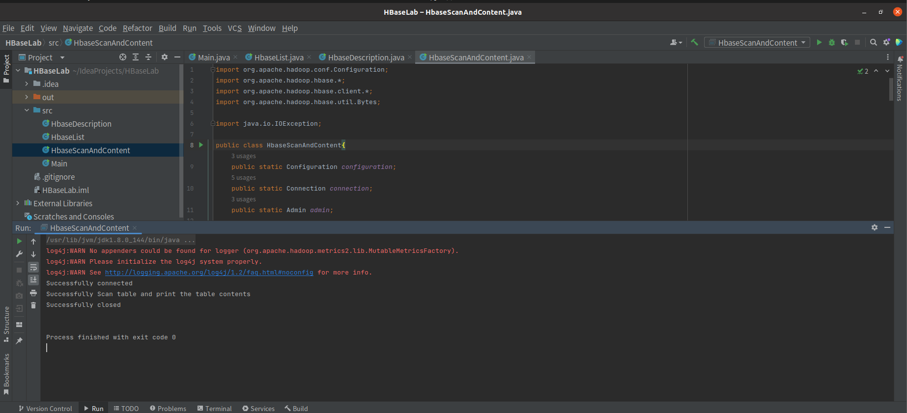Open Run panel settings gear
The width and height of the screenshot is (907, 413).
coord(875,227)
